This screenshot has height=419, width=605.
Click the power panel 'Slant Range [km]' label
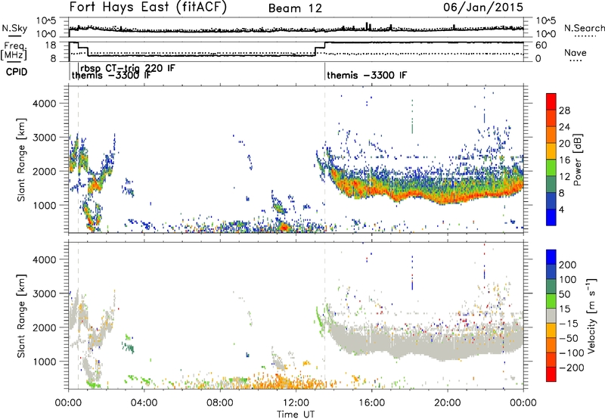pyautogui.click(x=21, y=160)
